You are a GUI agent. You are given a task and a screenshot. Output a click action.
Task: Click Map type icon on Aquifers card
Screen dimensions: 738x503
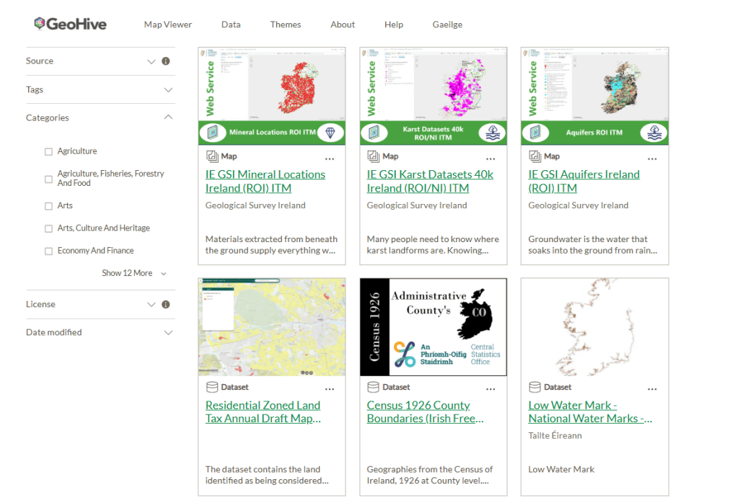pos(535,156)
